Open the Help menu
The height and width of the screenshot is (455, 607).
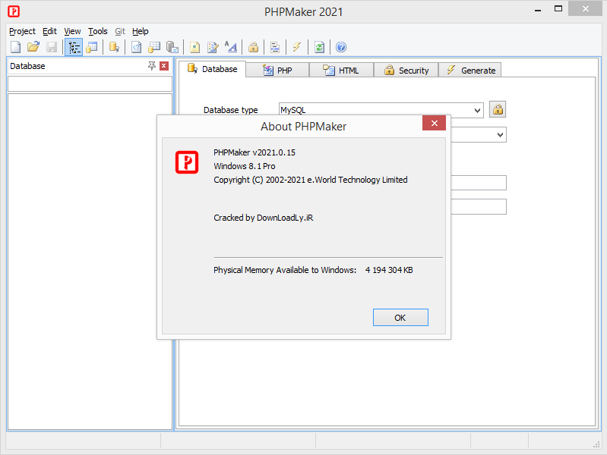pyautogui.click(x=140, y=31)
